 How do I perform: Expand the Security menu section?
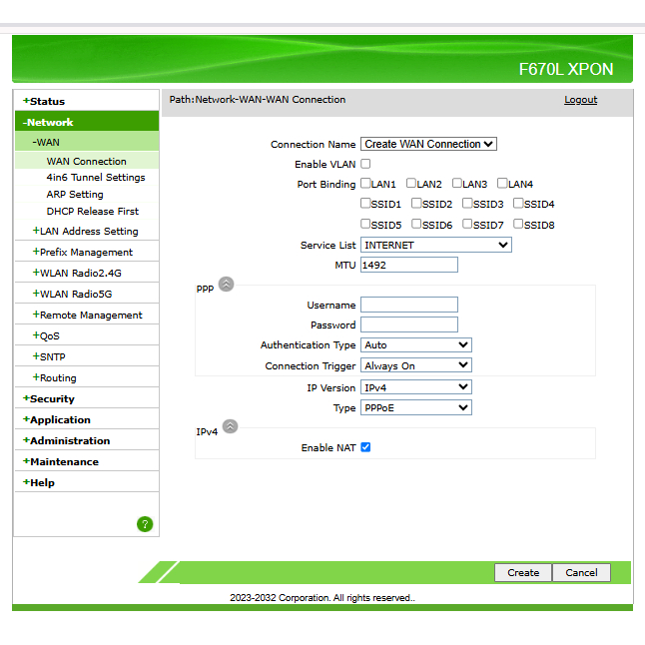coord(51,398)
